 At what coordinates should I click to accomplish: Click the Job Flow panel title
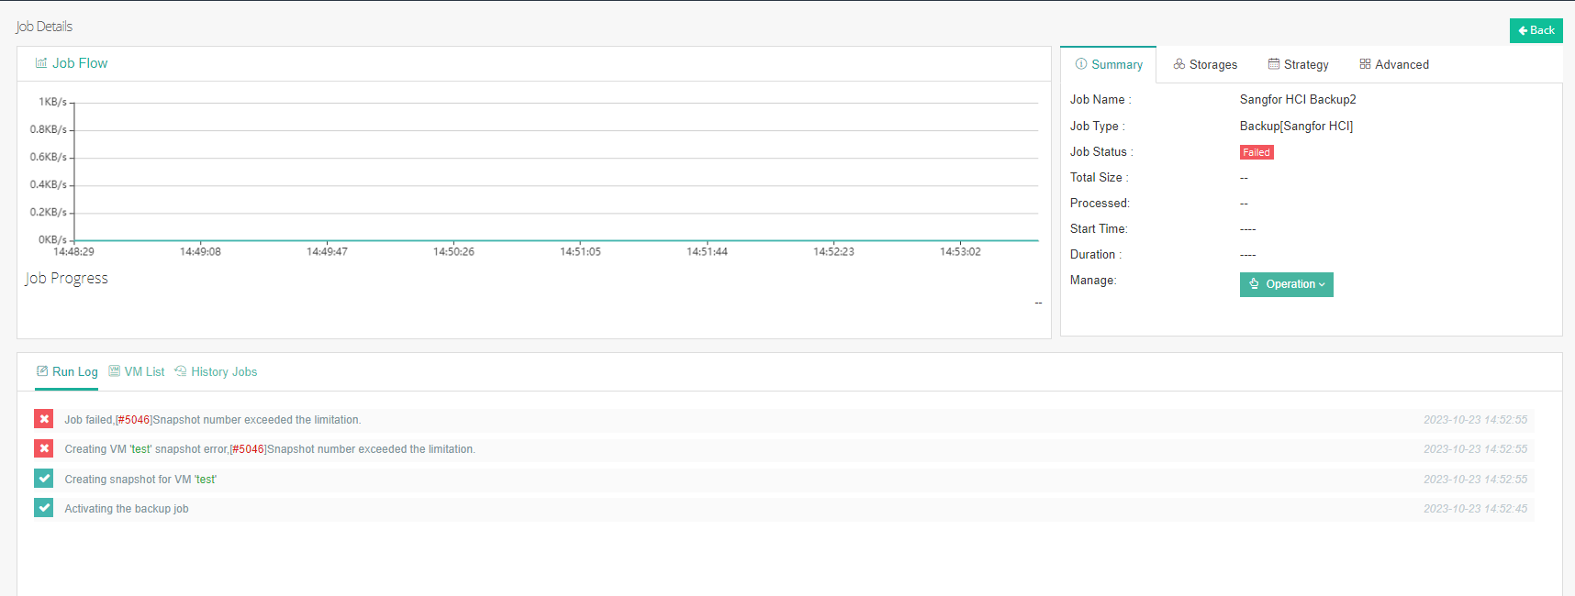coord(80,63)
